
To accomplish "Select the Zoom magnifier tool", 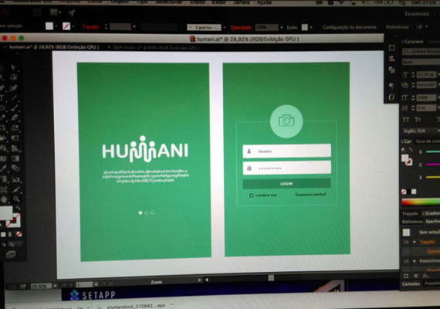I will (x=16, y=199).
